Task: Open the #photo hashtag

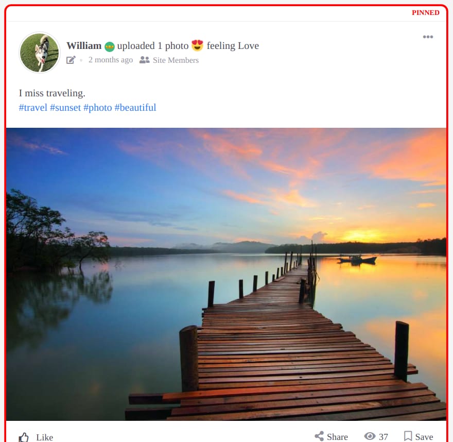Action: coord(98,108)
